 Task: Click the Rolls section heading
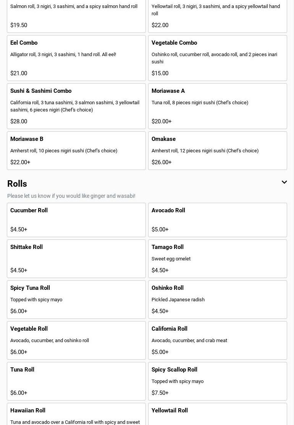(17, 184)
